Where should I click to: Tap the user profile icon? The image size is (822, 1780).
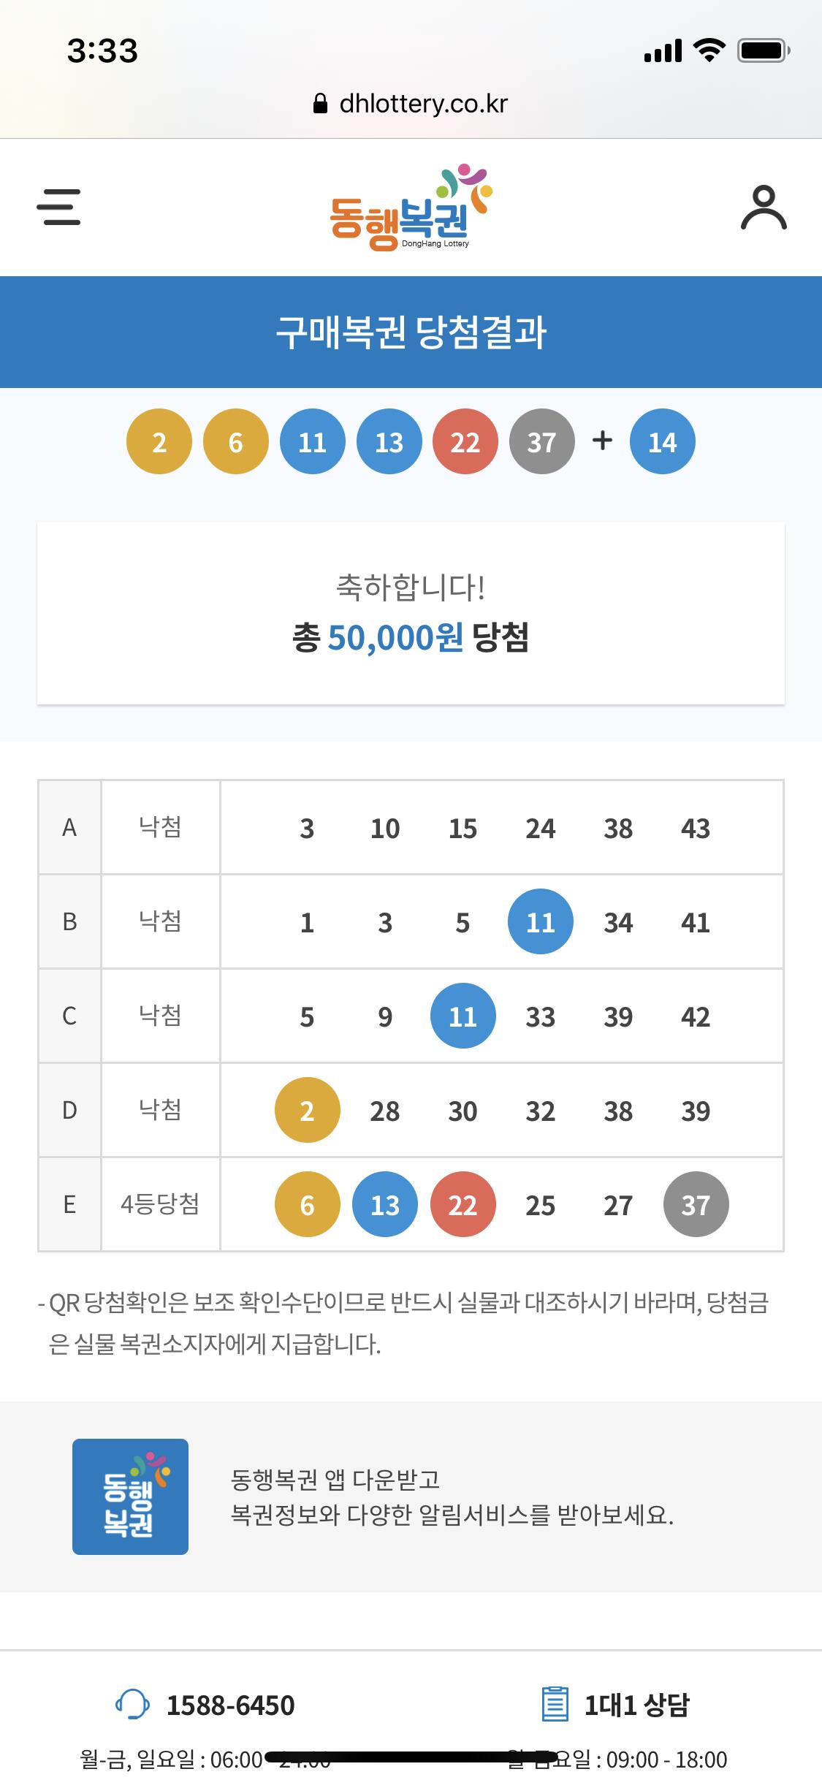pos(764,208)
